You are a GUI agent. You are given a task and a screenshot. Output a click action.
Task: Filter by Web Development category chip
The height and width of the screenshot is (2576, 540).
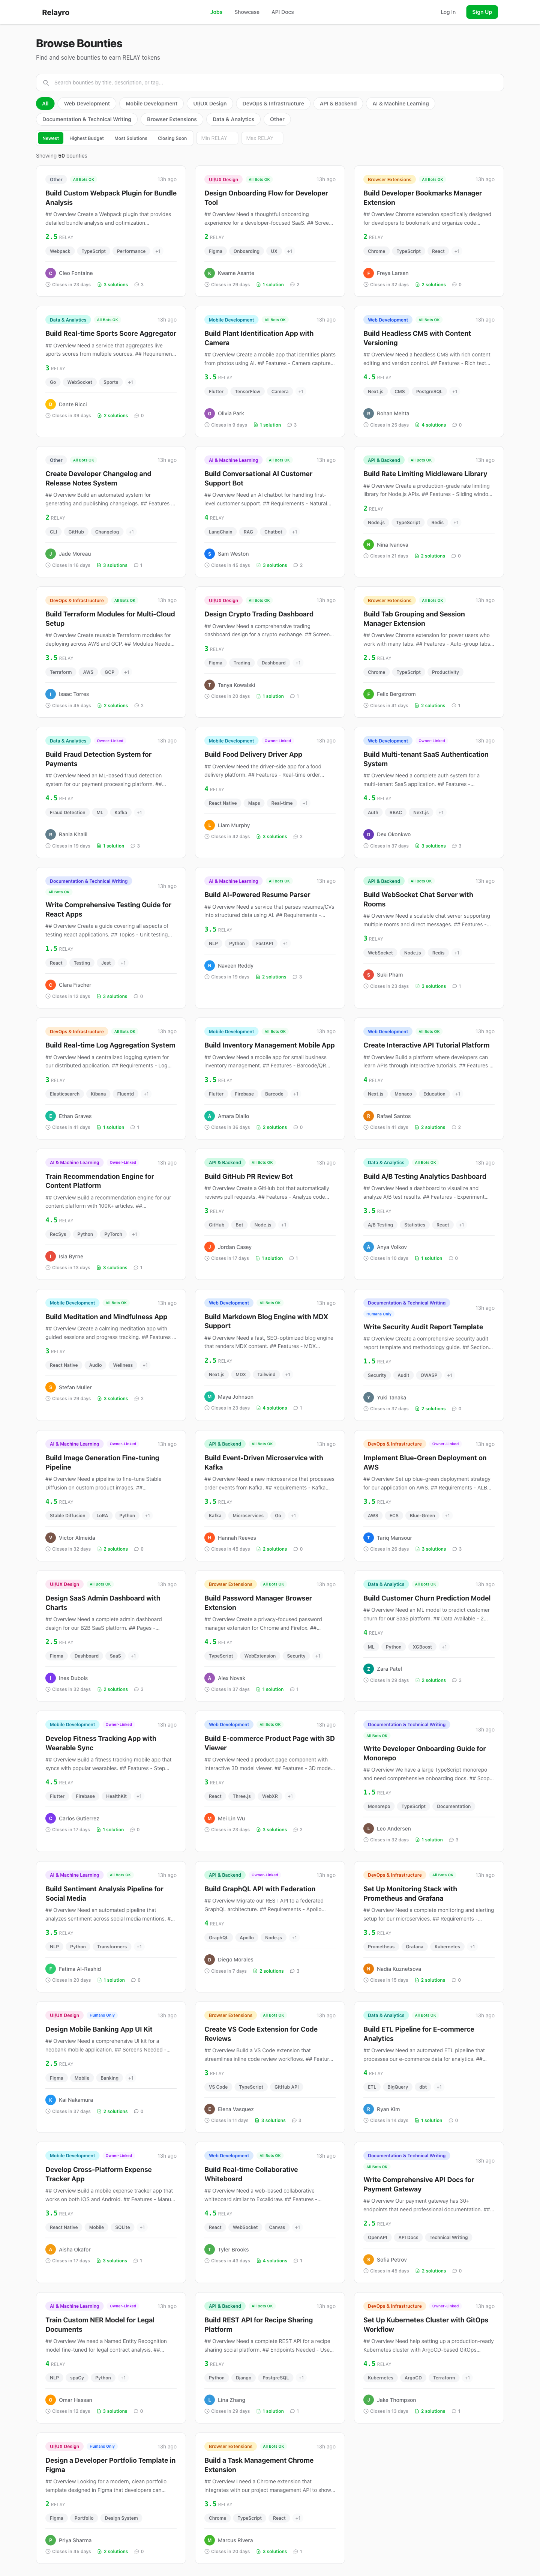(87, 103)
